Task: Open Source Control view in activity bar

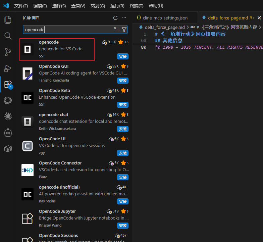Action: click(x=8, y=52)
